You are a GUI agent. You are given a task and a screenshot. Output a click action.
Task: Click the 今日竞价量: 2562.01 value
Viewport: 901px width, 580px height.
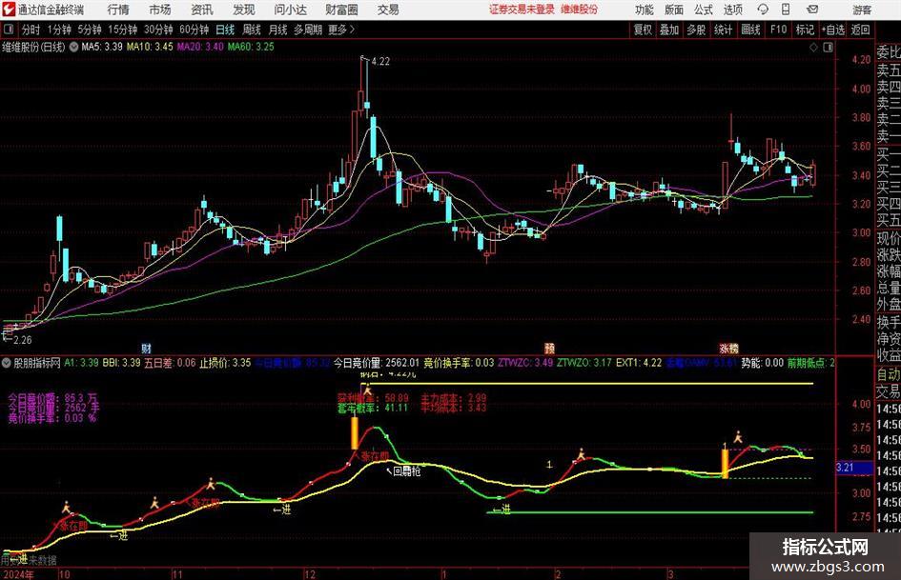pos(377,363)
